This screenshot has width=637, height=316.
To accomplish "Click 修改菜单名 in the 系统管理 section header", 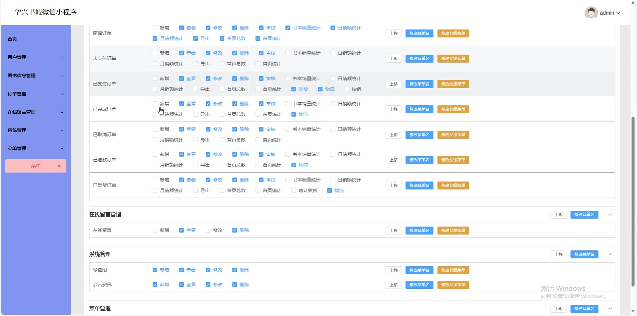I will pos(584,254).
